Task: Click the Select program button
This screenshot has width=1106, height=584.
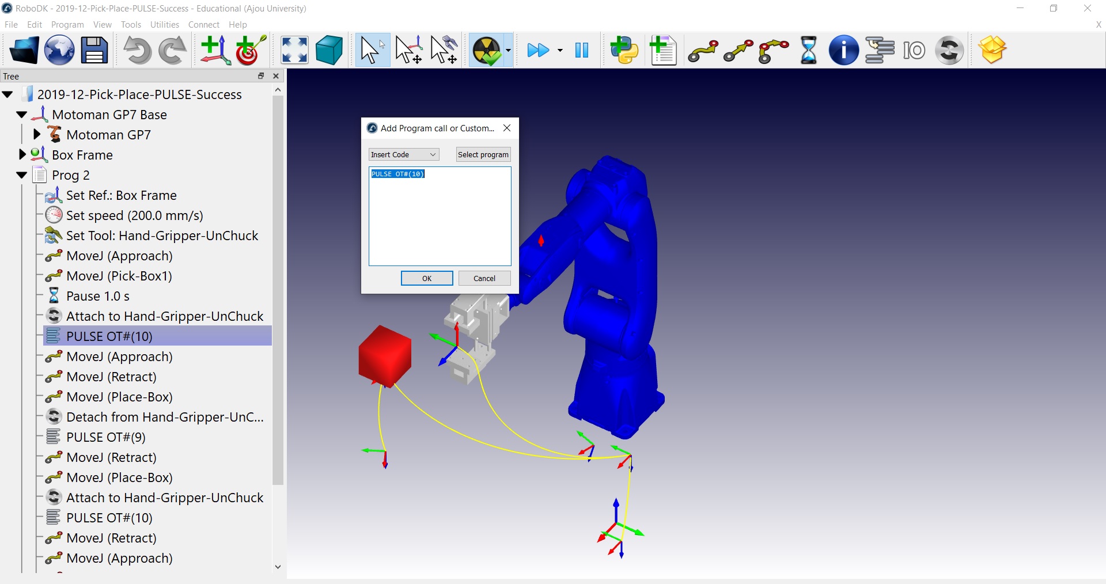Action: point(483,154)
